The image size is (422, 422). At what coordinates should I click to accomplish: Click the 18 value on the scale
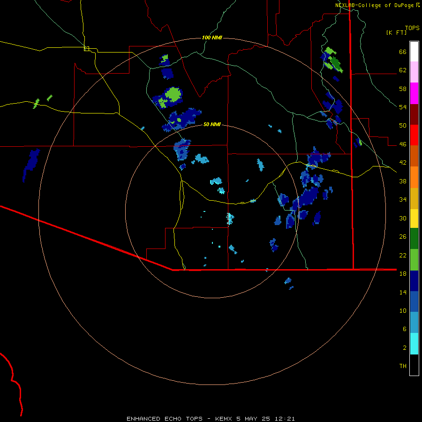(x=403, y=274)
